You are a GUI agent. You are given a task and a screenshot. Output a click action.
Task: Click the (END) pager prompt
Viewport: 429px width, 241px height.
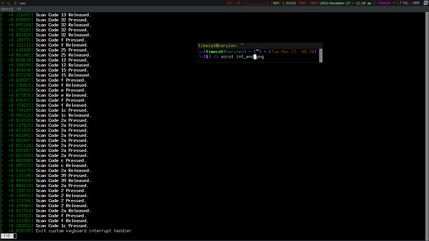pyautogui.click(x=7, y=236)
